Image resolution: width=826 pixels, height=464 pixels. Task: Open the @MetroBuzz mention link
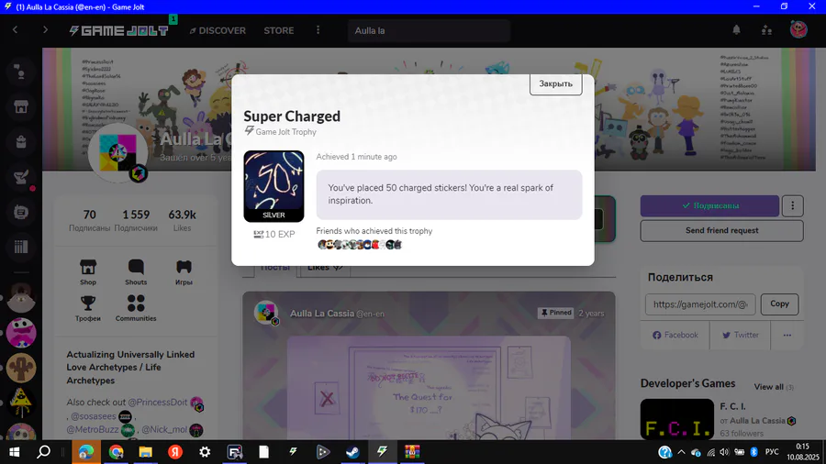tap(93, 430)
